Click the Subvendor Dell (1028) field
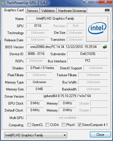Image resolution: width=113 pixels, height=141 pixels. [88, 54]
